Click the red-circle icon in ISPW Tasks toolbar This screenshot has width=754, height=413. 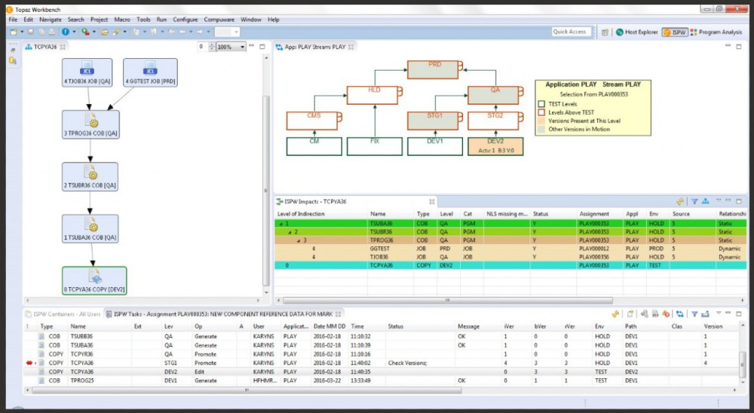click(x=666, y=314)
